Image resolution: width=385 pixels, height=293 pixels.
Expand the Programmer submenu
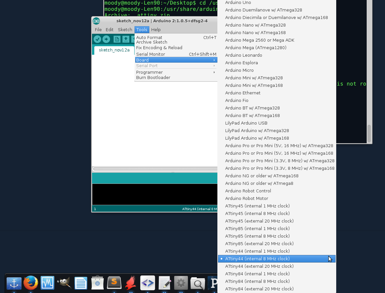click(x=176, y=72)
